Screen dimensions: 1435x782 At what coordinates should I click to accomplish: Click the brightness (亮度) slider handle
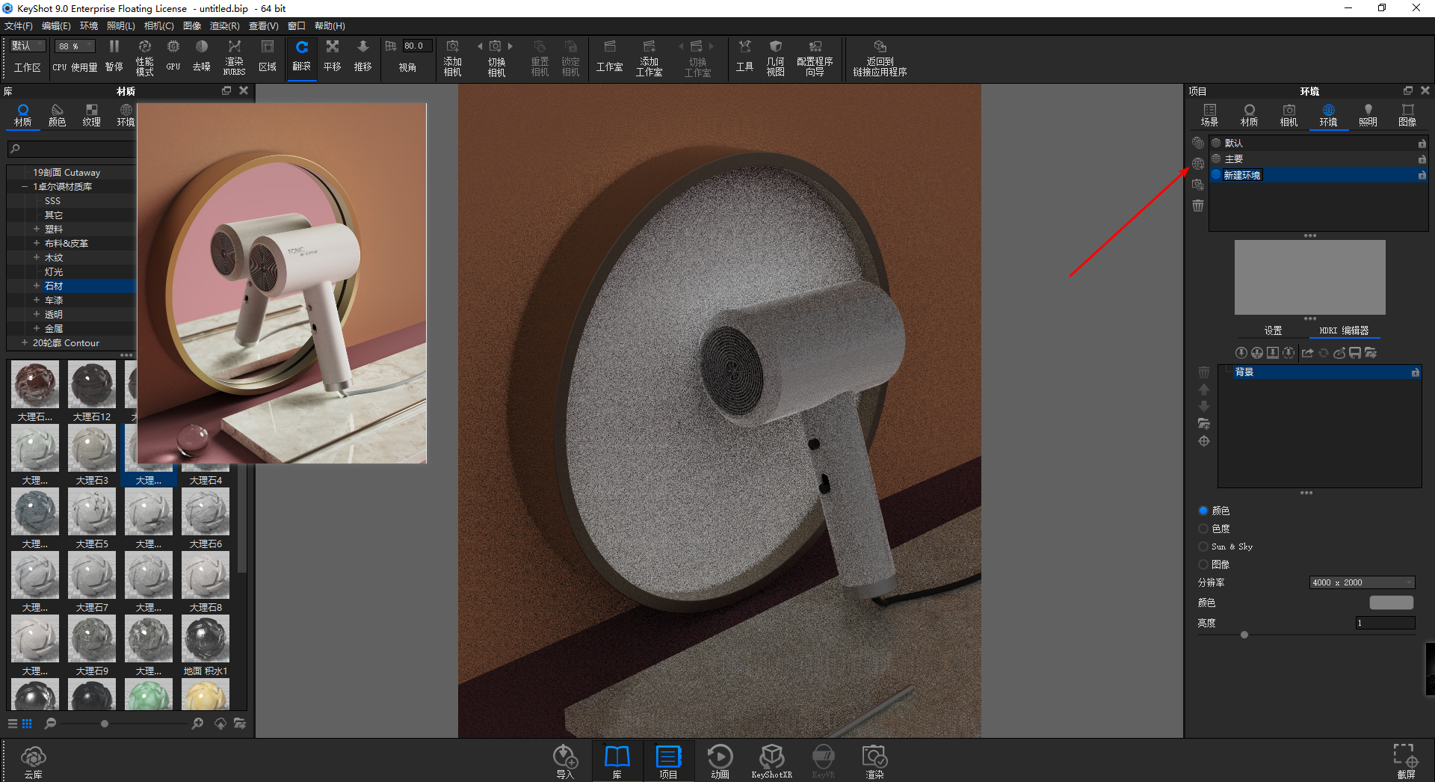coord(1244,635)
